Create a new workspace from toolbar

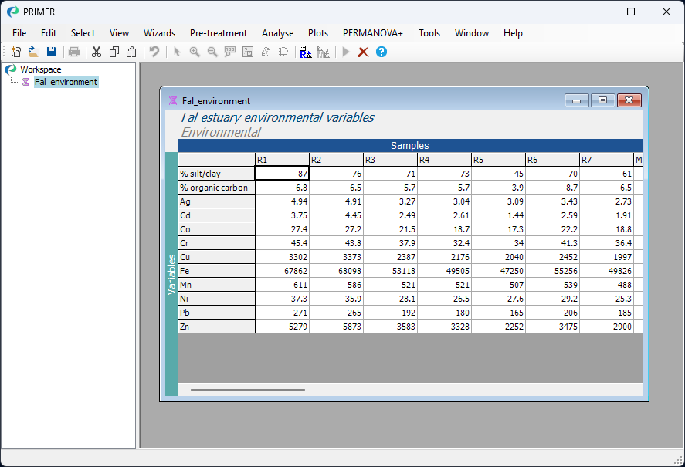(x=16, y=52)
